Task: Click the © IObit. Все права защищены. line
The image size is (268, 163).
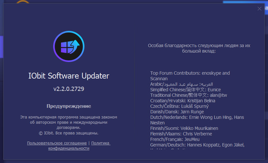Action: tap(69, 133)
